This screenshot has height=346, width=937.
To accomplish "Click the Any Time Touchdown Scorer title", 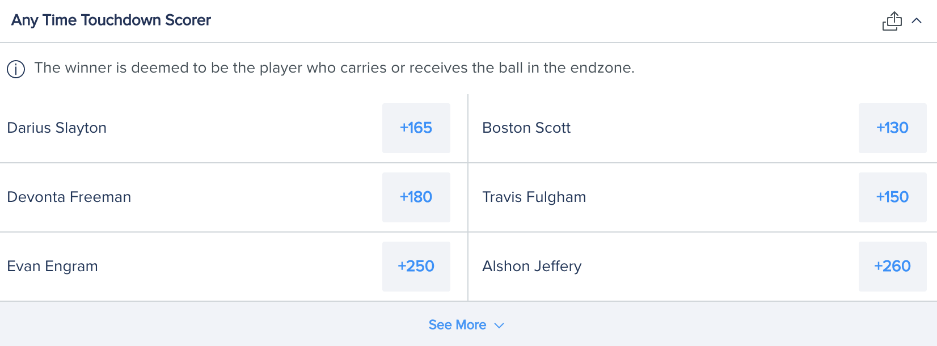I will (111, 20).
